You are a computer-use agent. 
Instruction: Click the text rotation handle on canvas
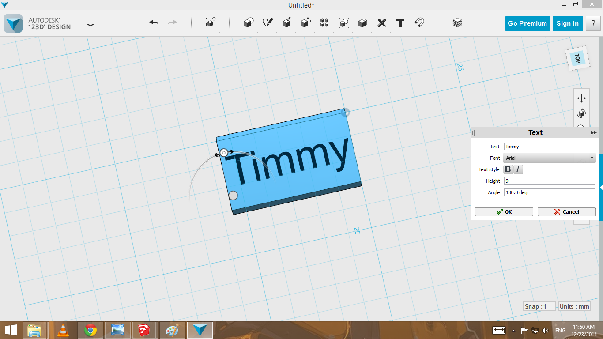224,153
